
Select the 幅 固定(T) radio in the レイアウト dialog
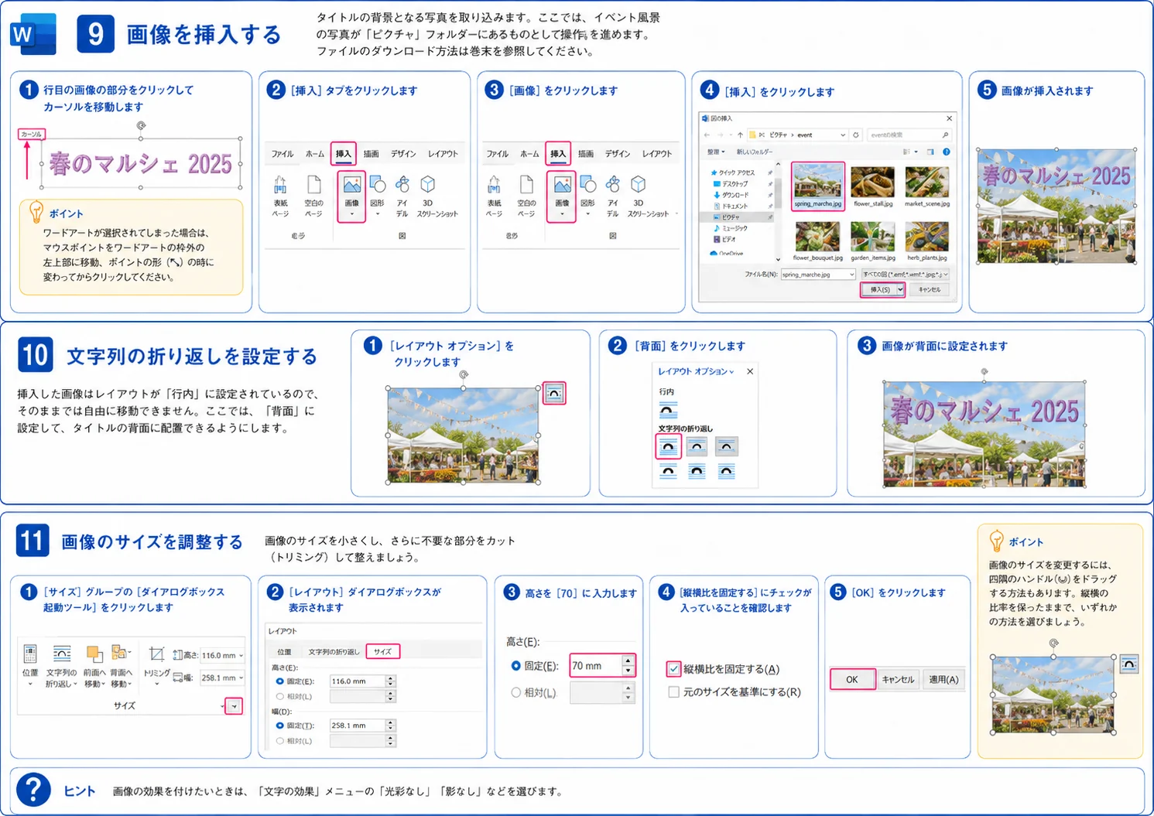pyautogui.click(x=279, y=726)
